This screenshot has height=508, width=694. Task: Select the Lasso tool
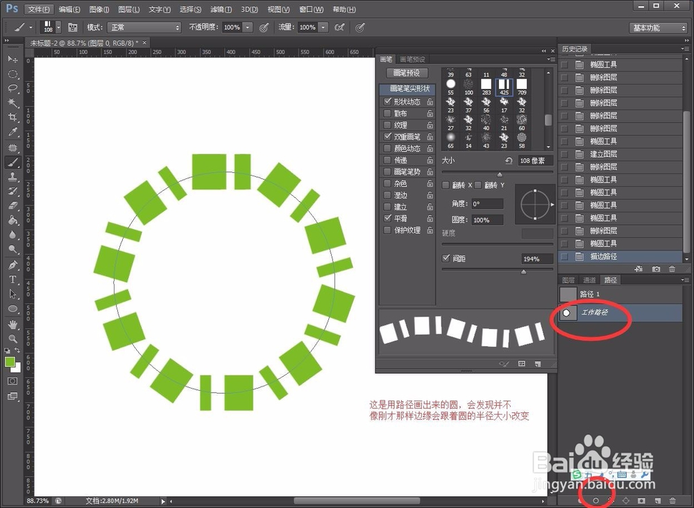pos(12,89)
